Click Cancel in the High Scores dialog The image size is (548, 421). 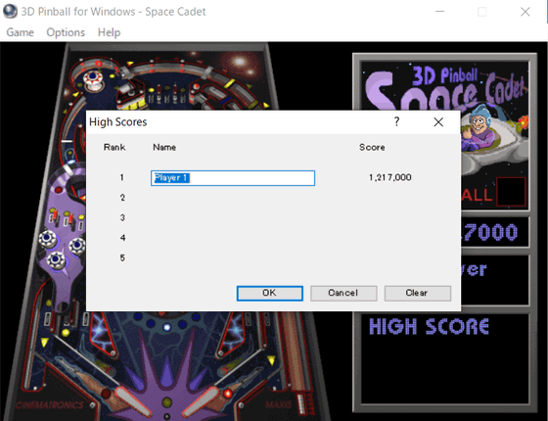click(x=343, y=293)
